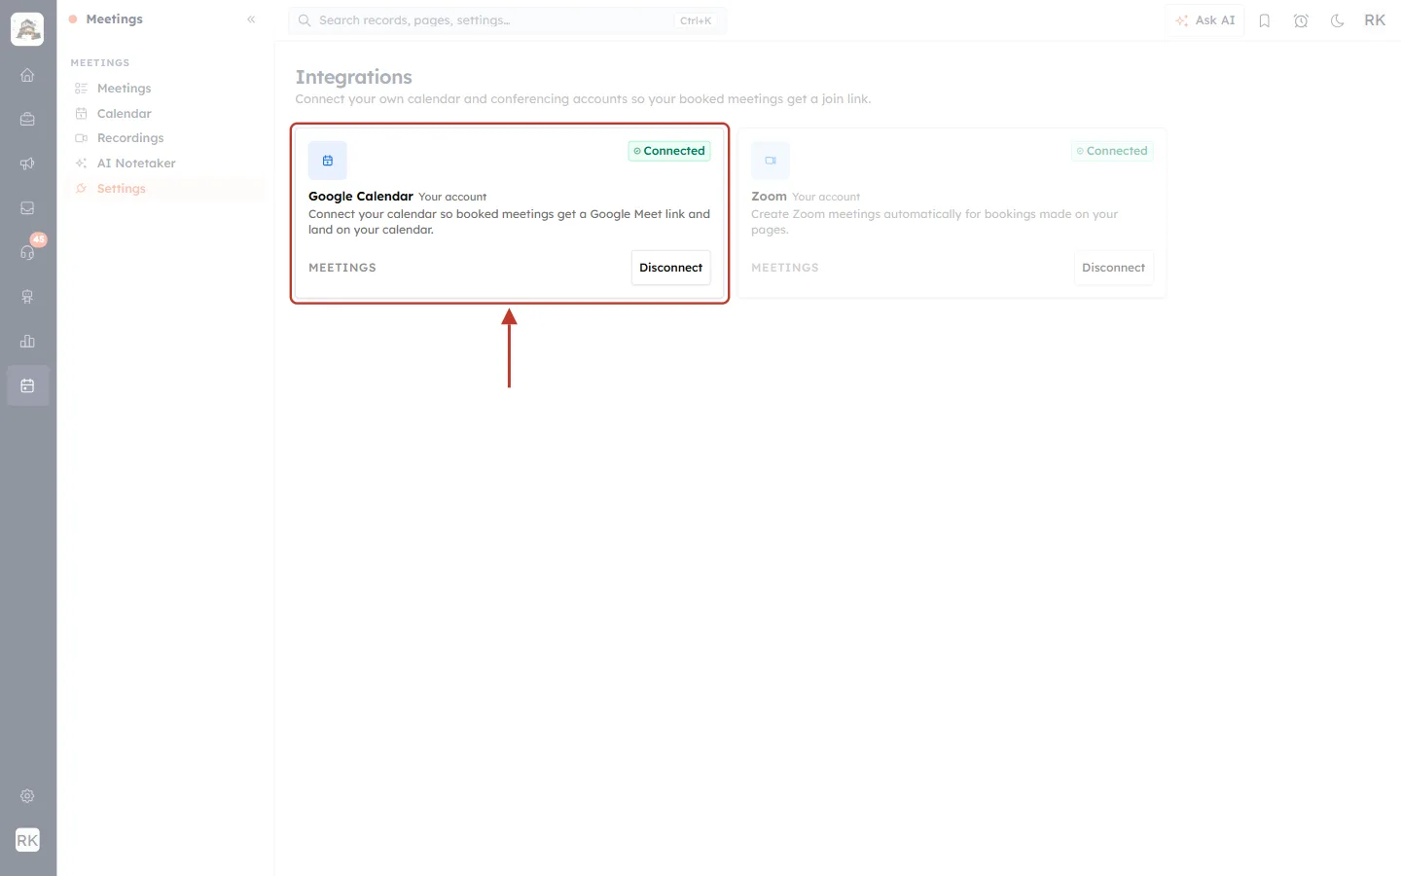Click the bookmark icon in the top bar
Screen dimensions: 1401x876
tap(1265, 20)
